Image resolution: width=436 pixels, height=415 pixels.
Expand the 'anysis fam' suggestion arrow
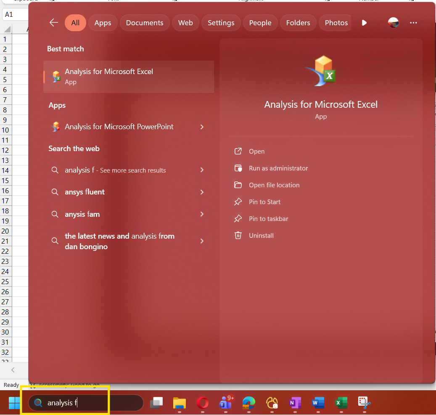coord(202,214)
